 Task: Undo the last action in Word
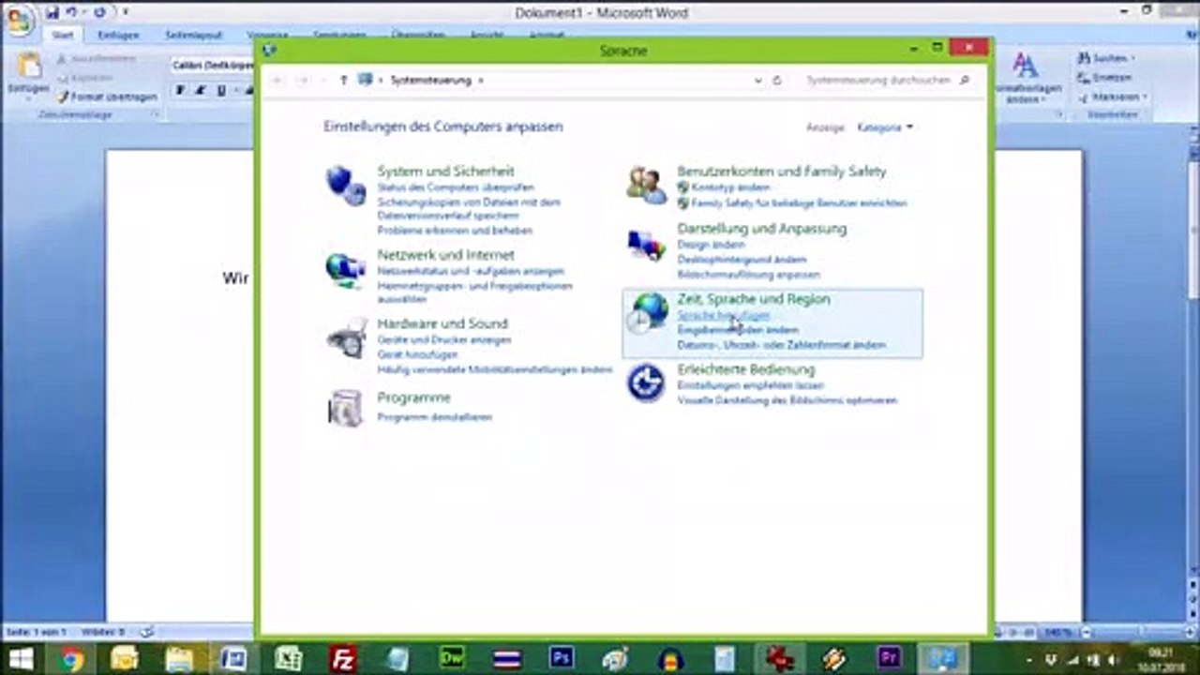[72, 12]
